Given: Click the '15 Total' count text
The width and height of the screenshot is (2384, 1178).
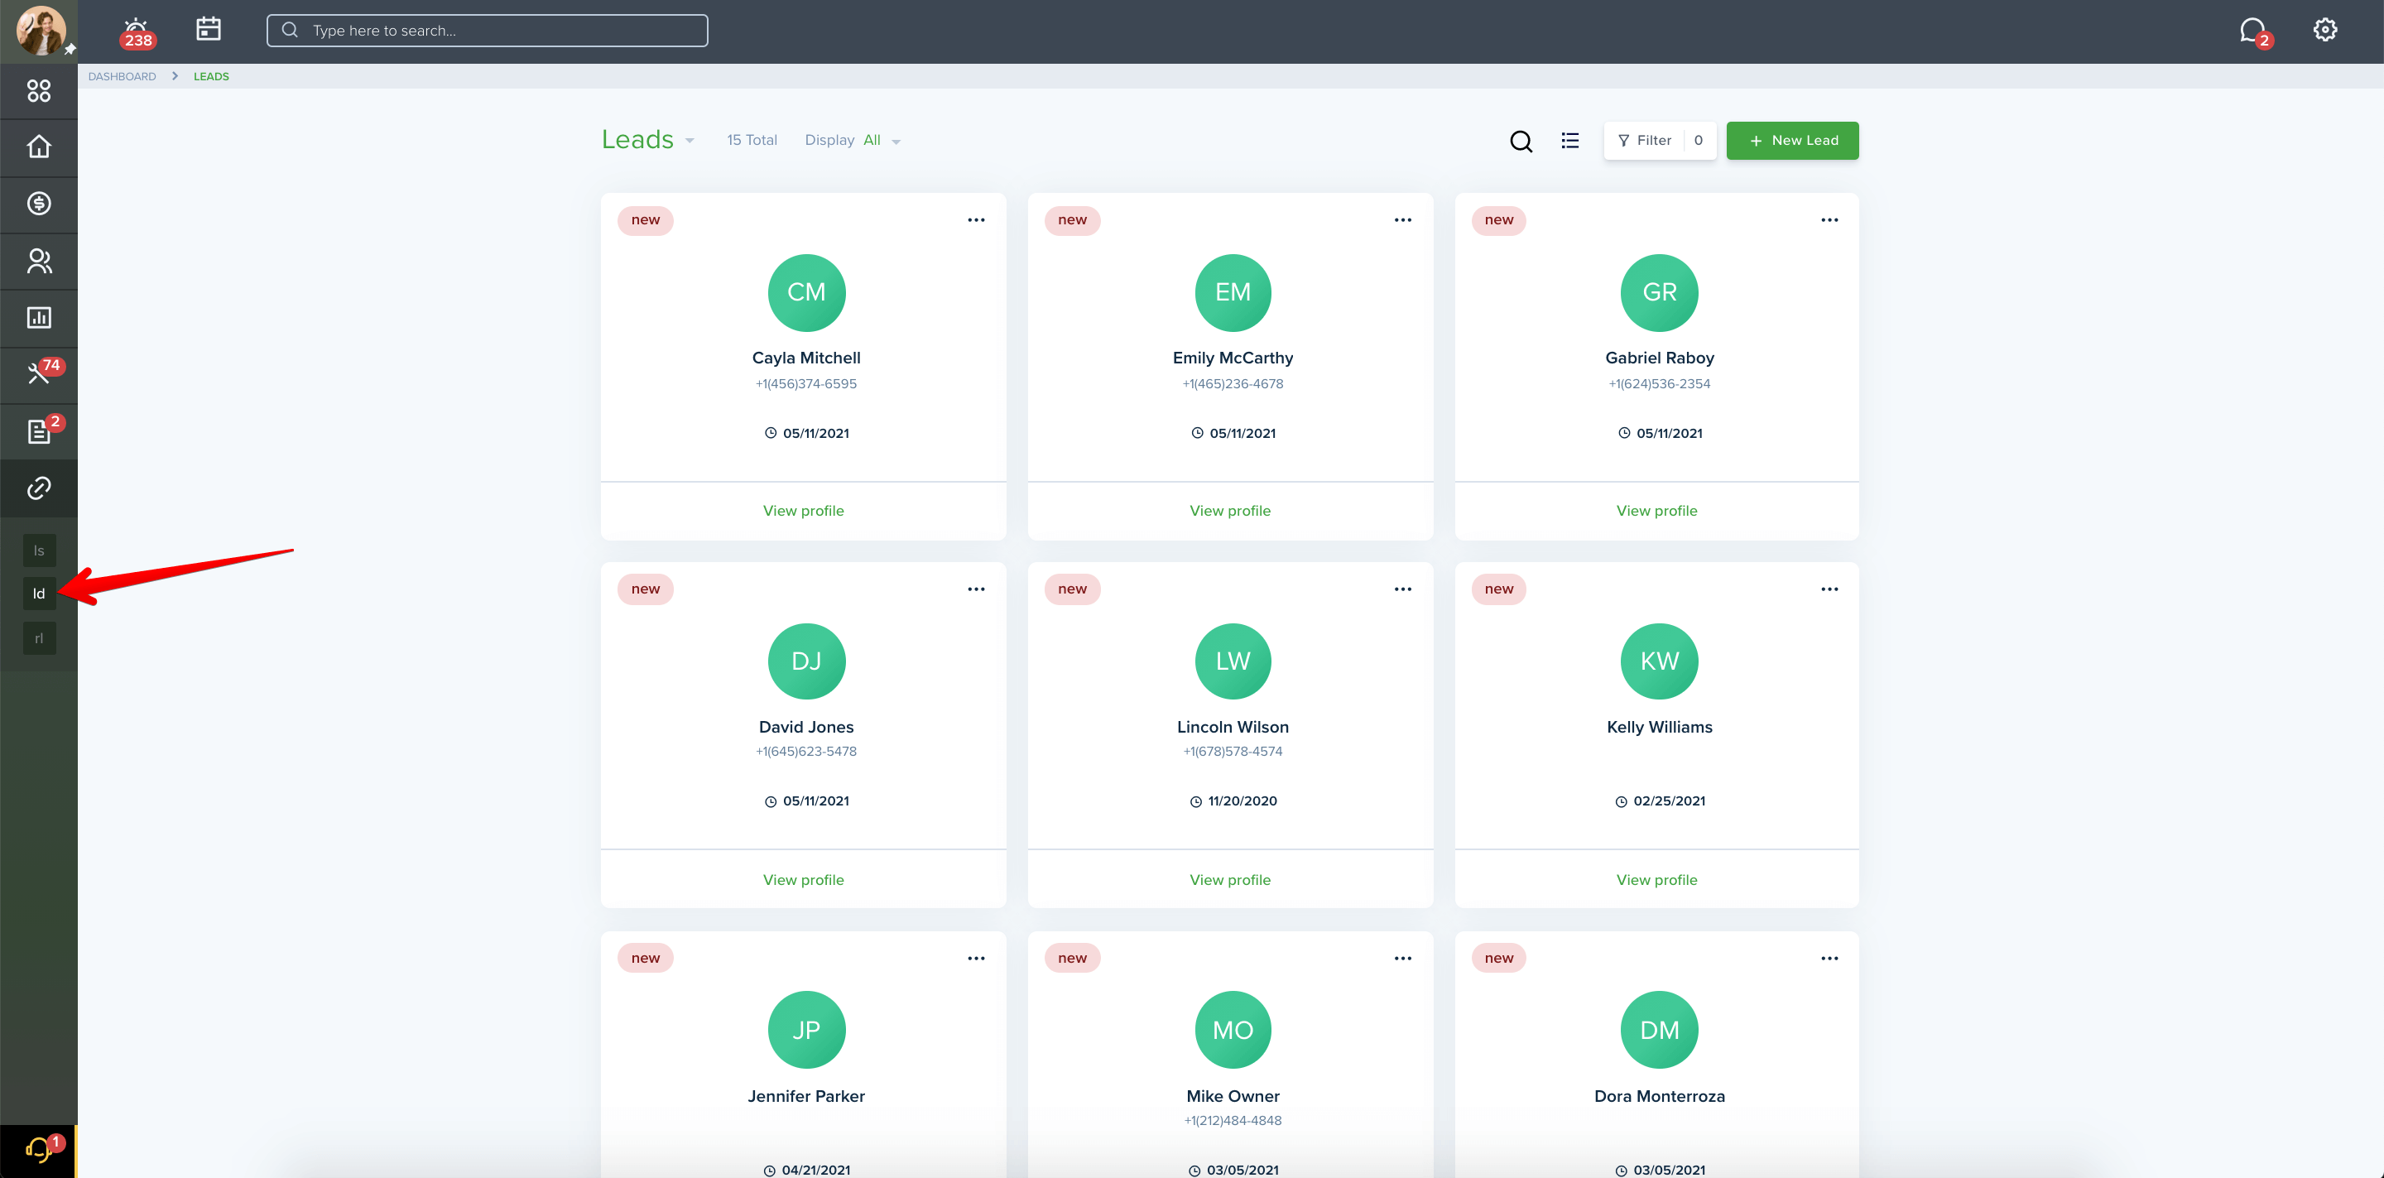Looking at the screenshot, I should [752, 141].
